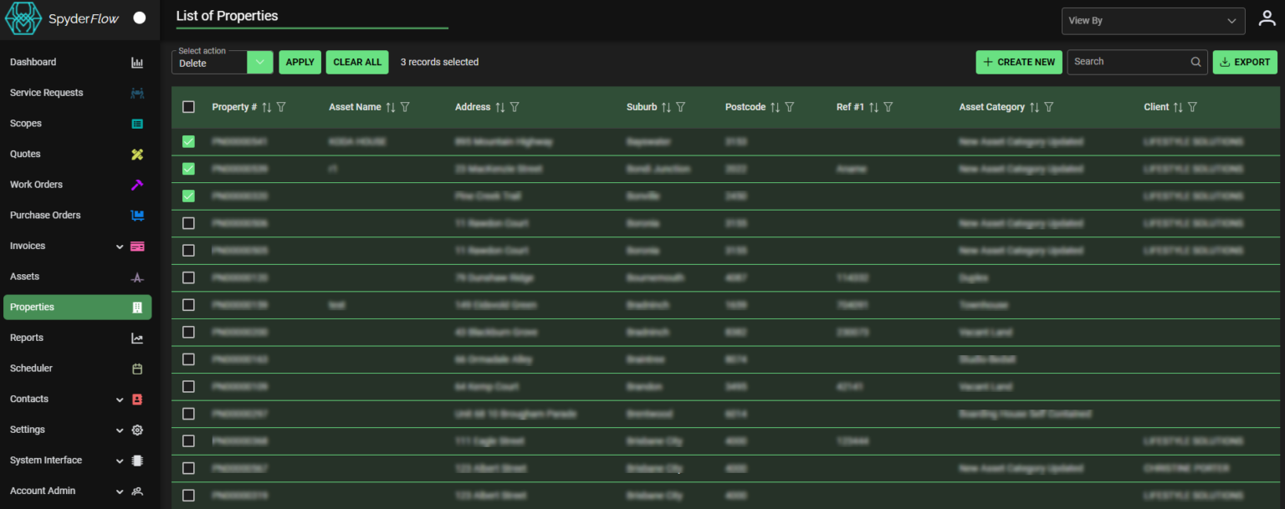1285x509 pixels.
Task: Expand the Select action dropdown
Action: coord(259,62)
